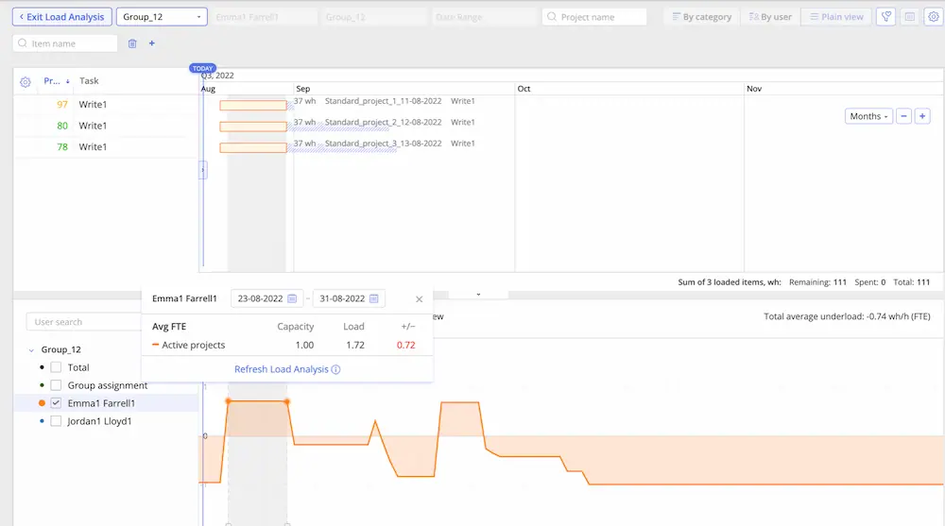Zoom out timeline with minus button
This screenshot has width=945, height=526.
pyautogui.click(x=903, y=116)
